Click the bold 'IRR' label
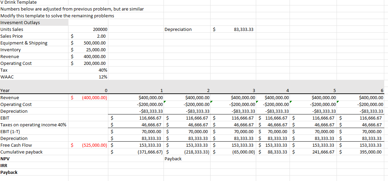Image resolution: width=388 pixels, height=181 pixels. tap(4, 165)
